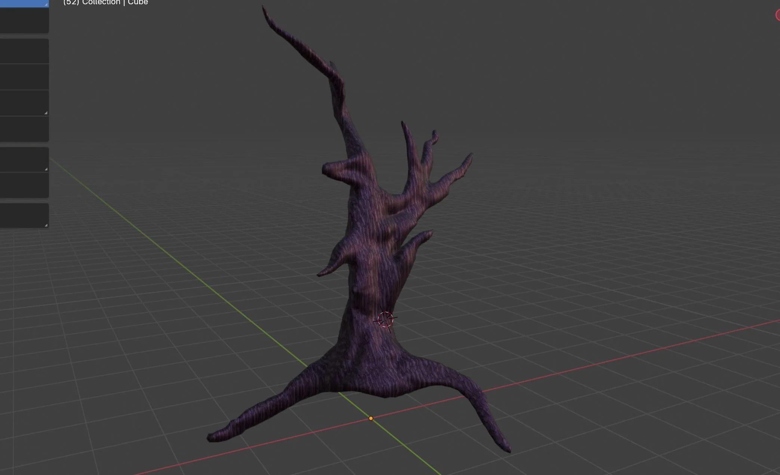Click the orange object origin dot
The width and height of the screenshot is (780, 475).
point(371,418)
